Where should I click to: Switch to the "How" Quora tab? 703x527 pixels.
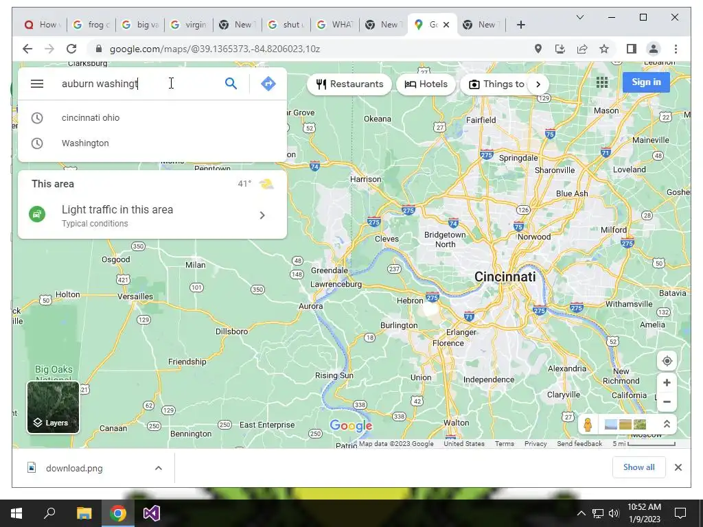pyautogui.click(x=42, y=25)
